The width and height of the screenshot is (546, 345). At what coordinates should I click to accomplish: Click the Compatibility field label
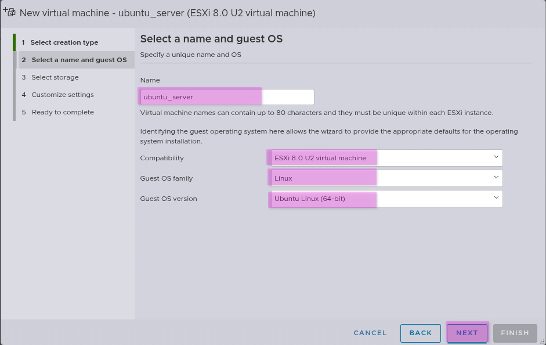pos(162,158)
